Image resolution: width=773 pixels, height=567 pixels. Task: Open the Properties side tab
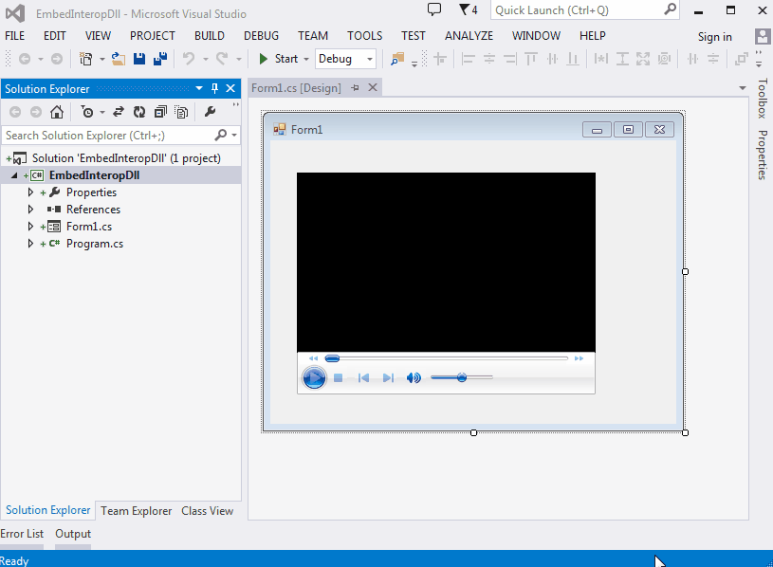point(763,155)
